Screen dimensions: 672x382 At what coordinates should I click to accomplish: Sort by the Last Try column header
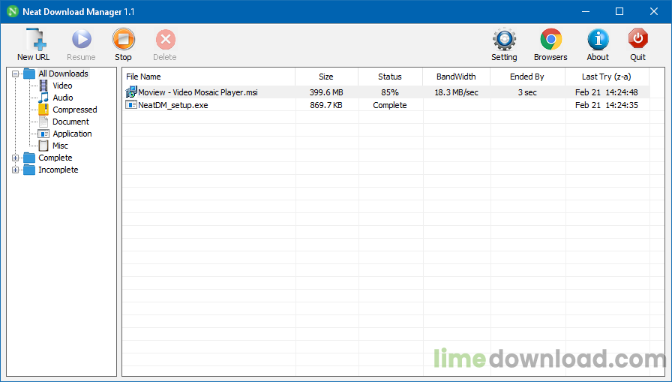pyautogui.click(x=607, y=77)
